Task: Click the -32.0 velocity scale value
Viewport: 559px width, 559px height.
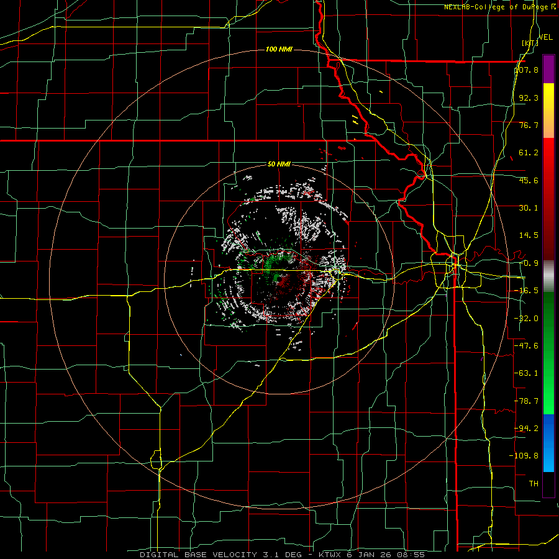Action: [527, 319]
